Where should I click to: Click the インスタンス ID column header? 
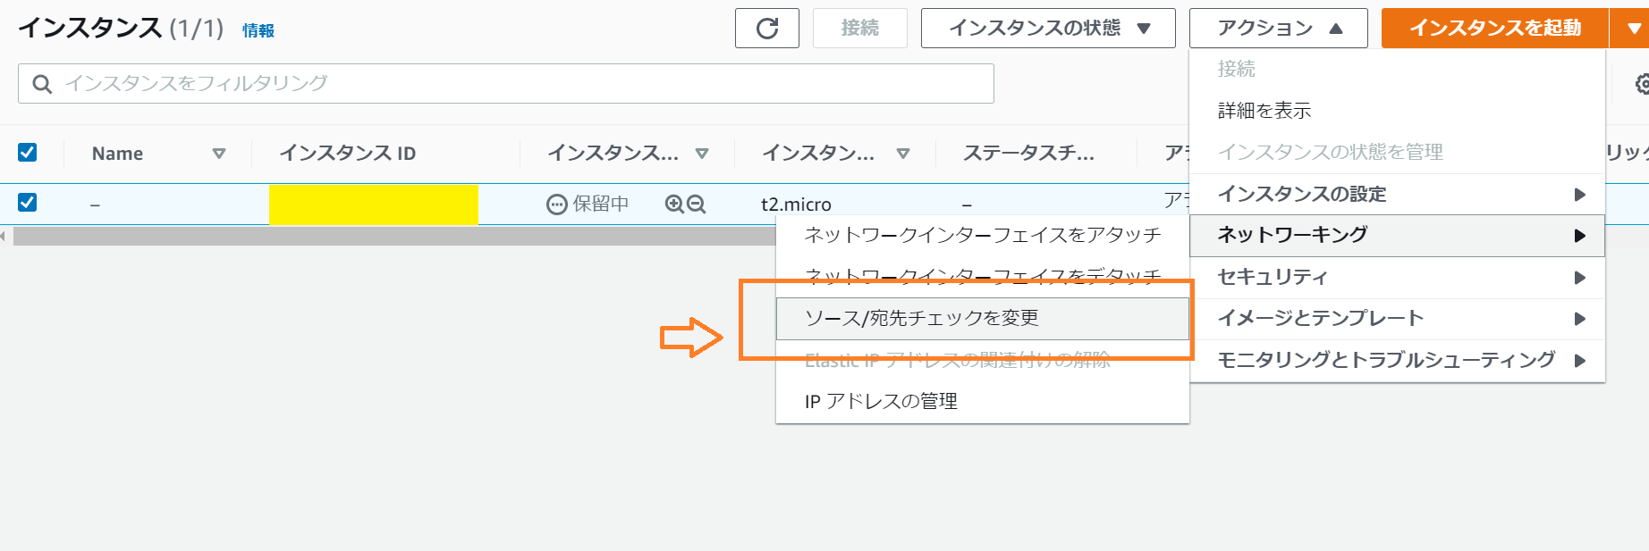[x=348, y=154]
